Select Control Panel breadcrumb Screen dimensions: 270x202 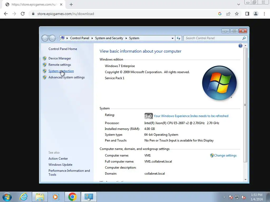pos(80,38)
